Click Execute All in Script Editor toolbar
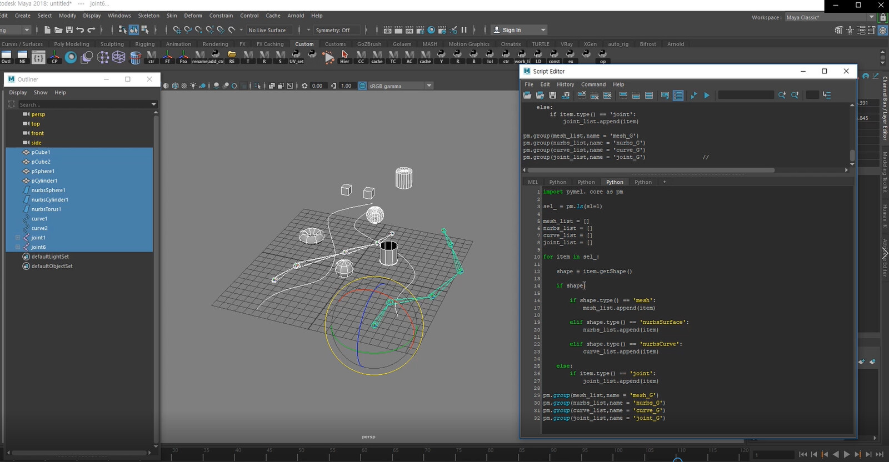Image resolution: width=889 pixels, height=462 pixels. 694,96
